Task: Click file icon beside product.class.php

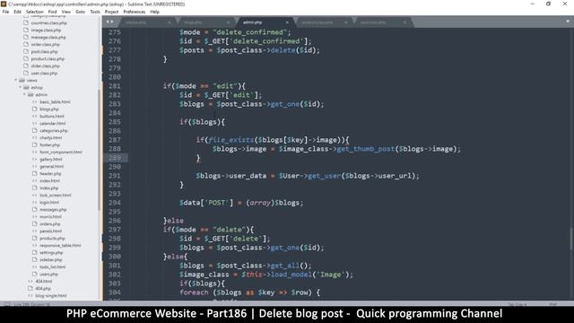Action: (26, 58)
